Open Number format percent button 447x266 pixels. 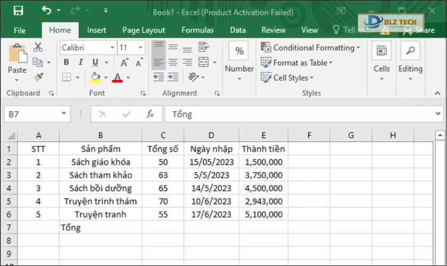coord(239,51)
